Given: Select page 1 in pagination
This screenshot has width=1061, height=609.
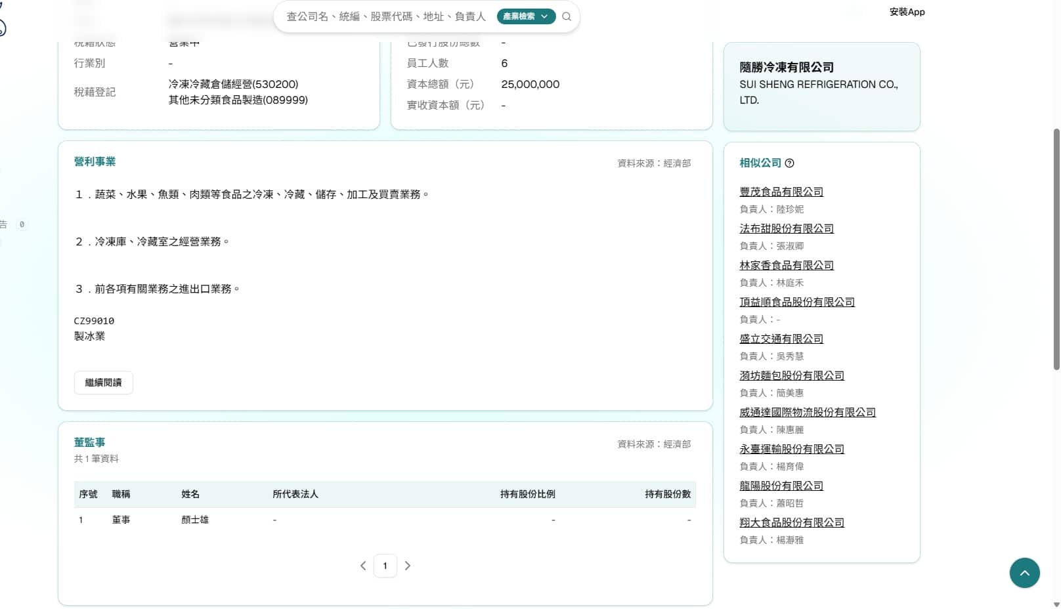Looking at the screenshot, I should click(x=385, y=566).
